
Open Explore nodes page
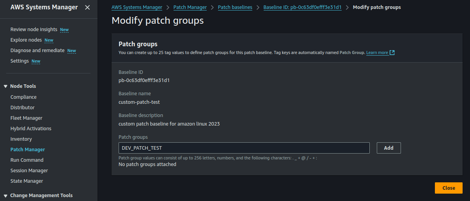click(26, 40)
